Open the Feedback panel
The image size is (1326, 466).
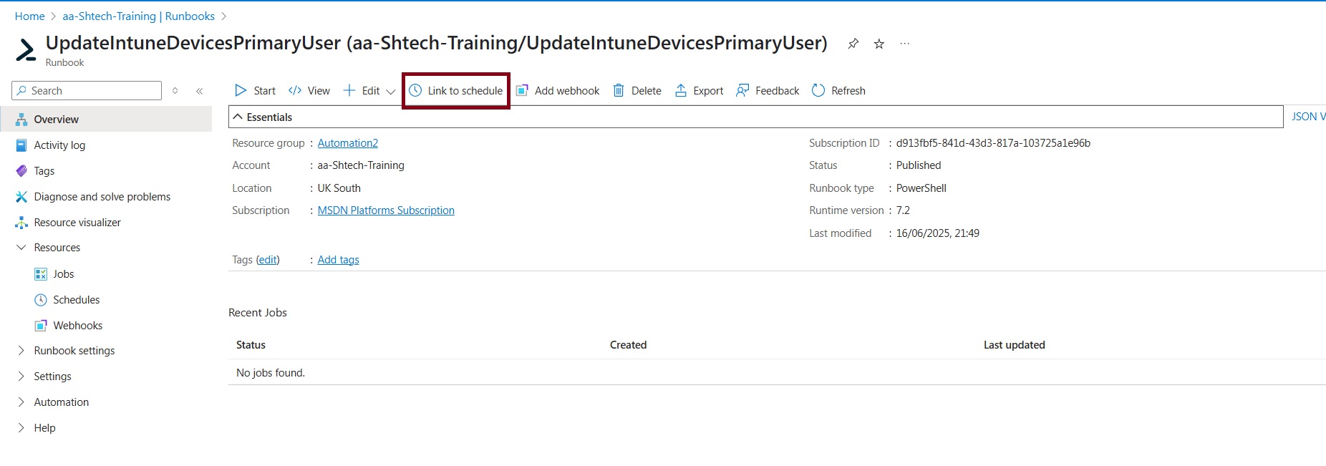tap(768, 91)
